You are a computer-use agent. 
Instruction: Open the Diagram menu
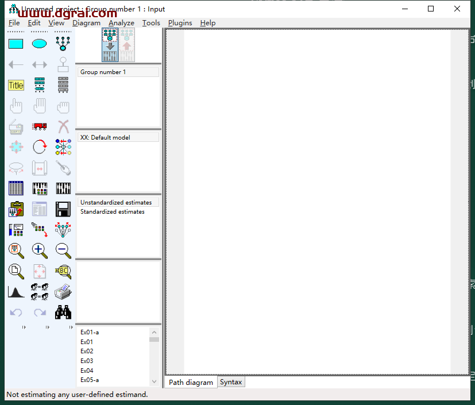[x=86, y=23]
